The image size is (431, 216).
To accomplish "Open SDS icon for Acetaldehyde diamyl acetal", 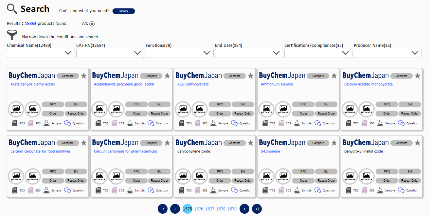I will (x=31, y=123).
